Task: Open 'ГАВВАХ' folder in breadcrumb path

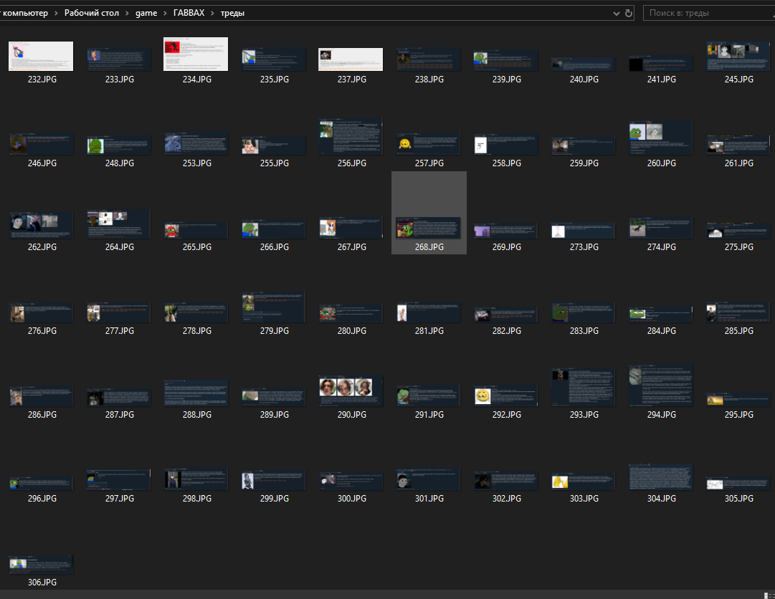Action: tap(189, 13)
